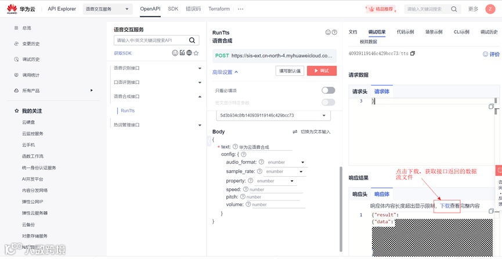The image size is (502, 259).
Task: Expand the 口语评测接口 group
Action: (x=200, y=82)
